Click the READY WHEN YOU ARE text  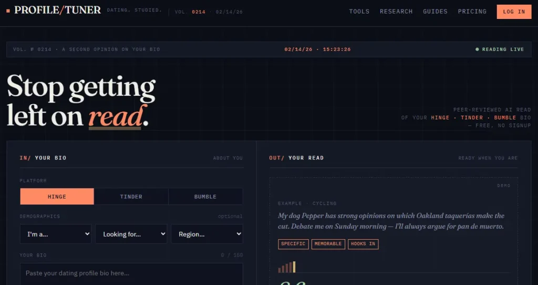[488, 158]
